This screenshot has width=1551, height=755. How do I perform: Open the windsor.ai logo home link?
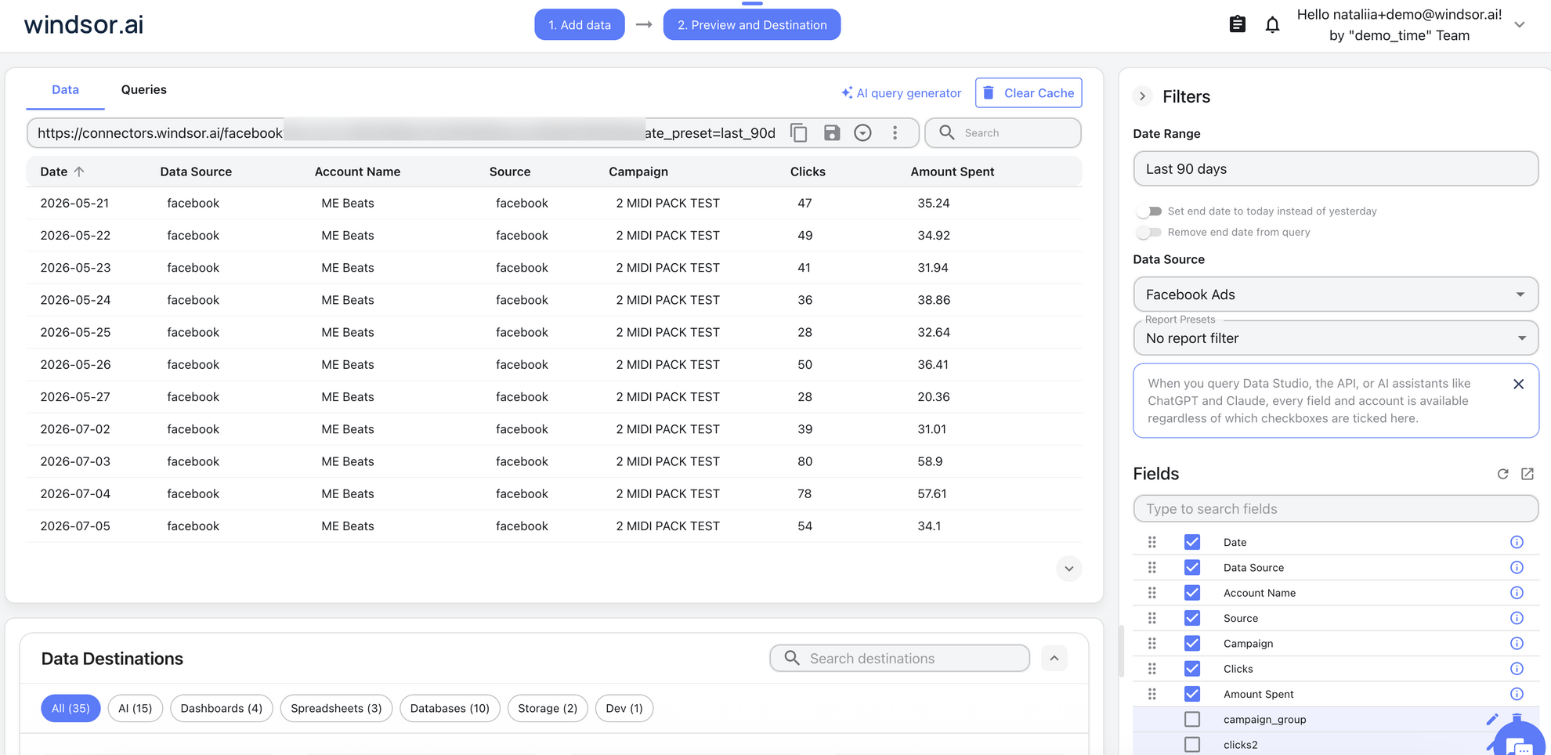[x=84, y=24]
